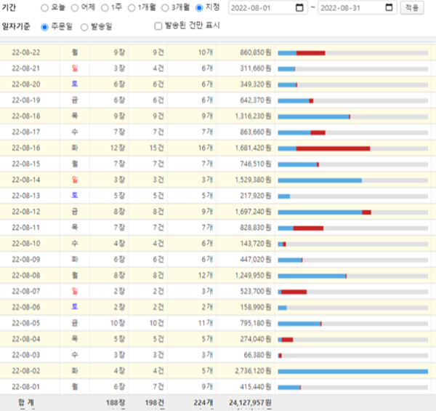Click the 15건 order count cell

pyautogui.click(x=156, y=148)
